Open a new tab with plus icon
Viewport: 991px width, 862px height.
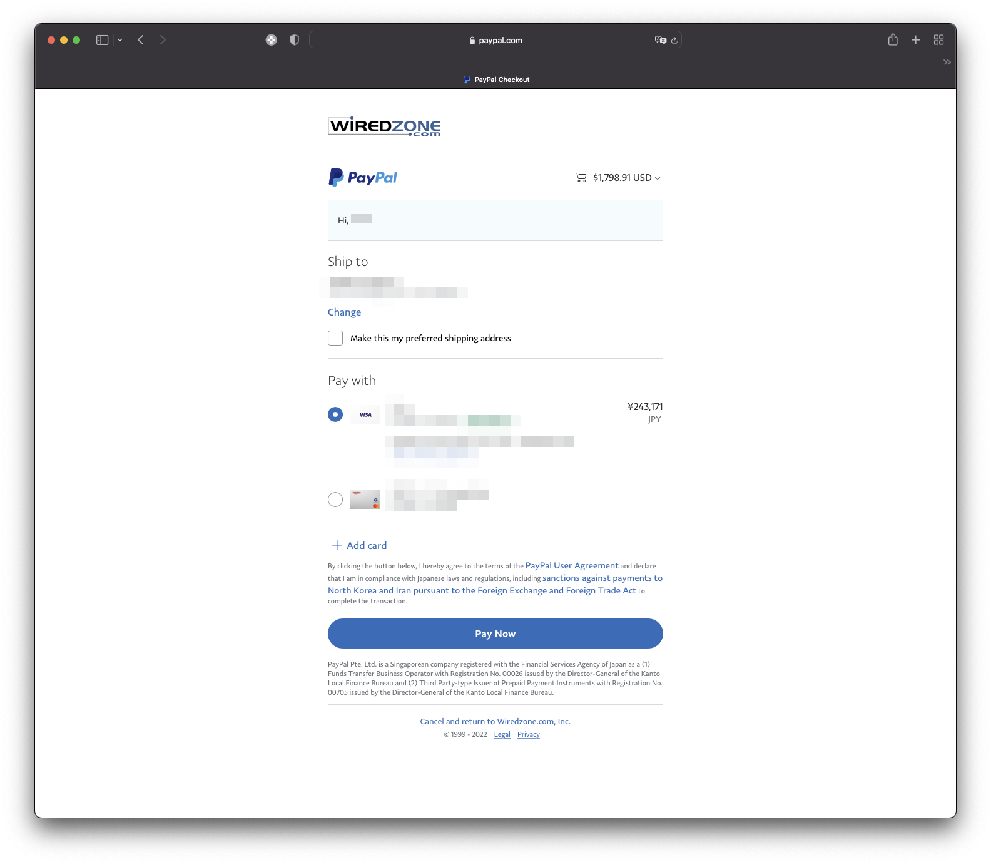(x=915, y=40)
